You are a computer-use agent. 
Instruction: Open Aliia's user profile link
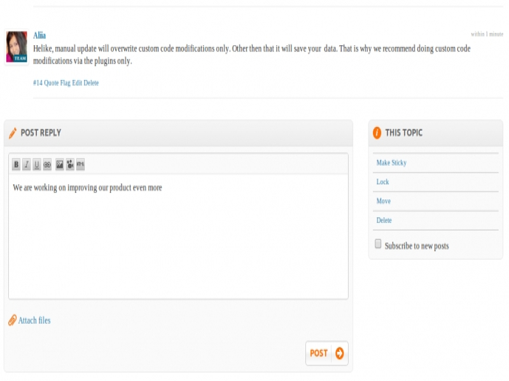tap(39, 36)
